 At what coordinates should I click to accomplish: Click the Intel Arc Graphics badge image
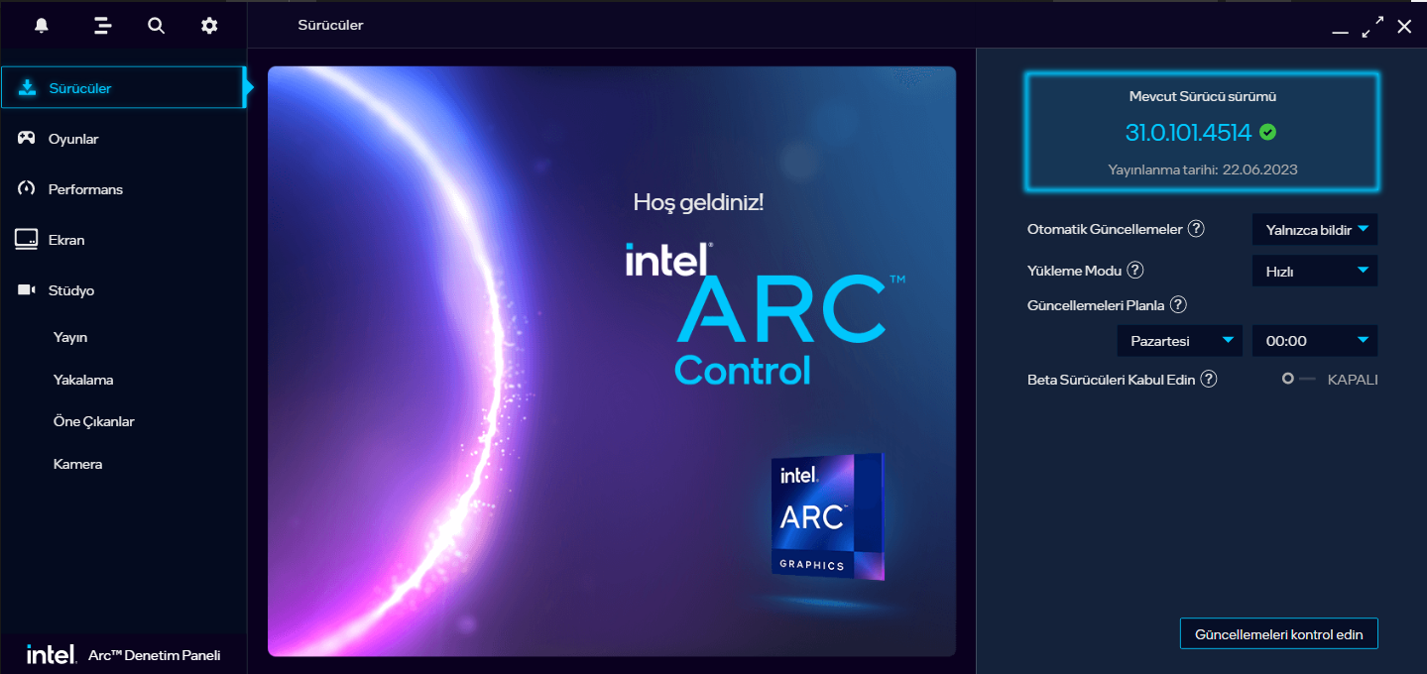tap(828, 516)
